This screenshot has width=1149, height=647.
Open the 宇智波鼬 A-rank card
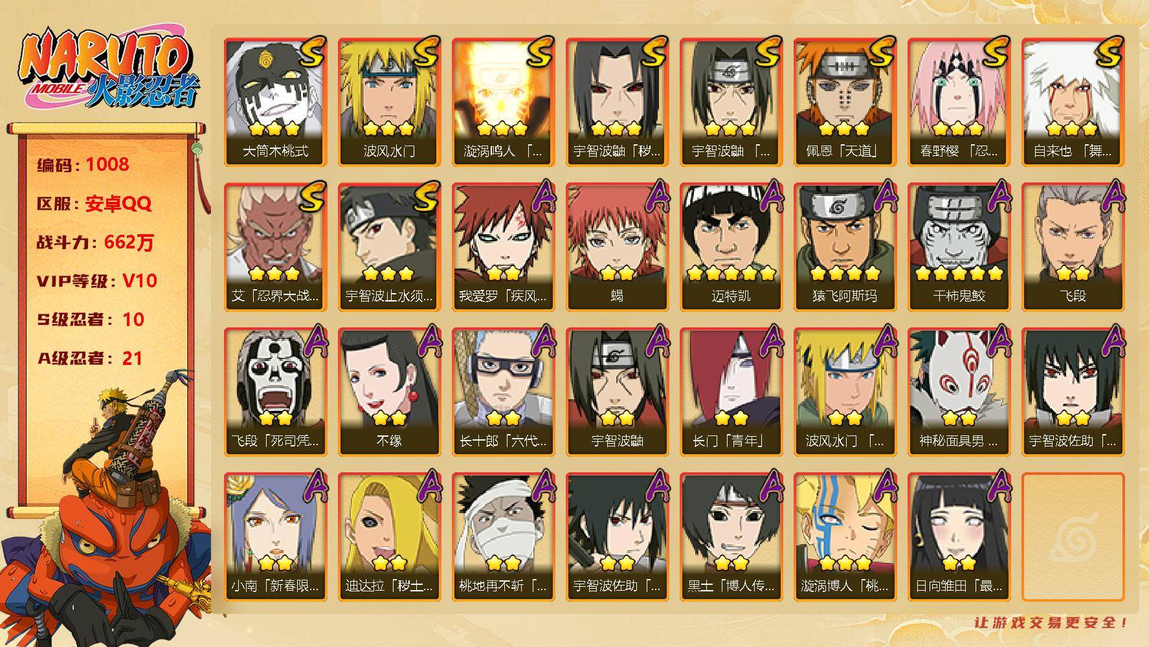click(617, 391)
